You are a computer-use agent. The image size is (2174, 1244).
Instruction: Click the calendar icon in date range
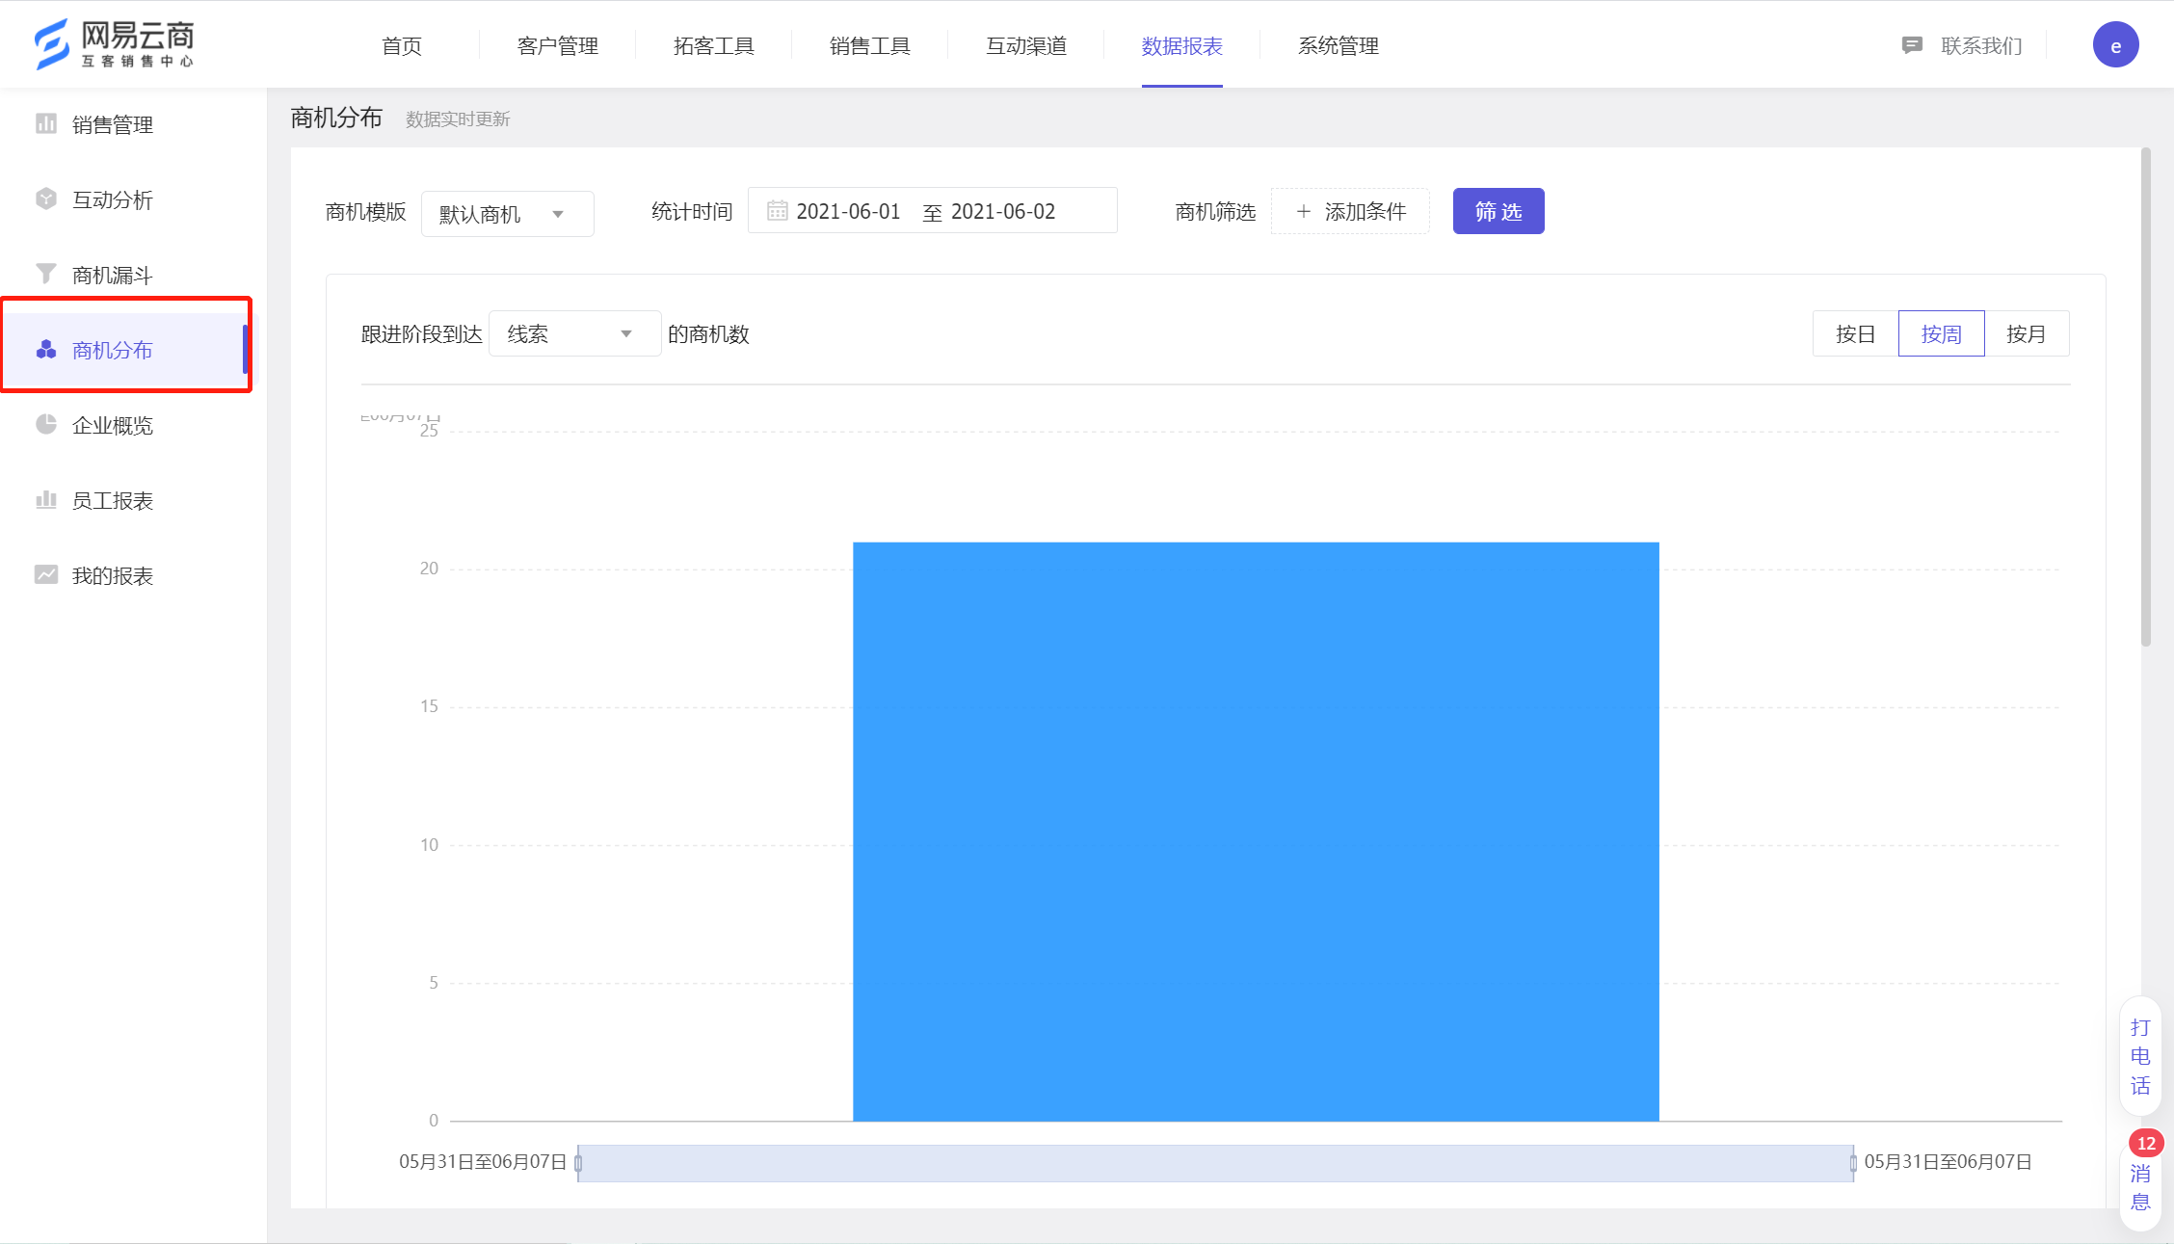pos(777,211)
